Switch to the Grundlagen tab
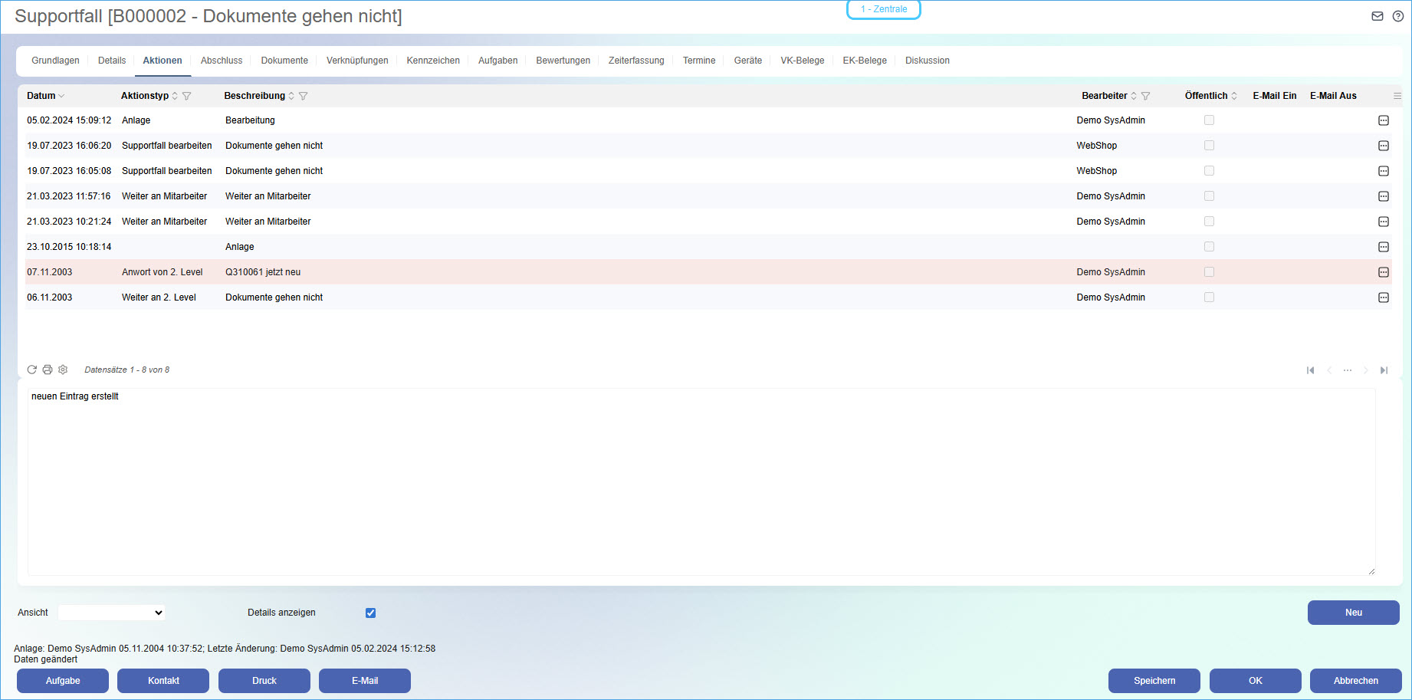 tap(55, 61)
